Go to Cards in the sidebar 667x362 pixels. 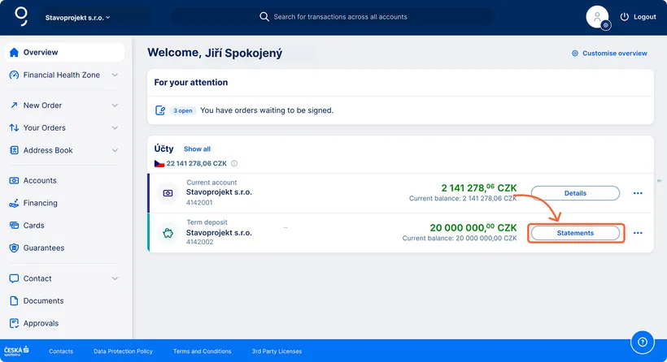33,226
